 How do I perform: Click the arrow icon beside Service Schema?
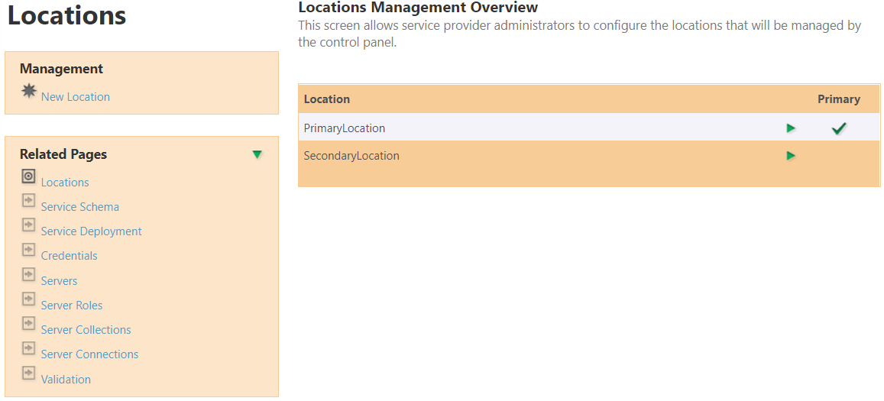click(x=29, y=201)
